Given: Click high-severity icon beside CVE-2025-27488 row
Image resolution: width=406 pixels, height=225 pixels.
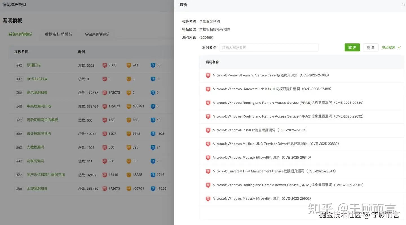Looking at the screenshot, I should [x=208, y=89].
